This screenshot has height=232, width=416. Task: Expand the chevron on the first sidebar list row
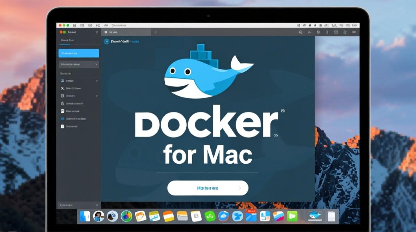(97, 81)
